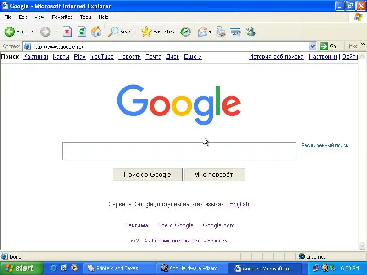367x275 pixels.
Task: Open the Search pane magnifier icon
Action: pos(113,32)
